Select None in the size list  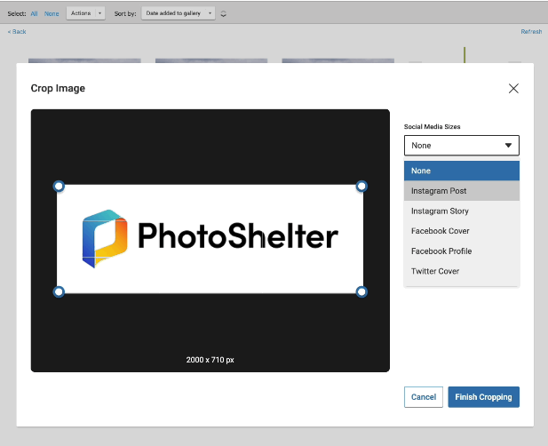point(462,171)
